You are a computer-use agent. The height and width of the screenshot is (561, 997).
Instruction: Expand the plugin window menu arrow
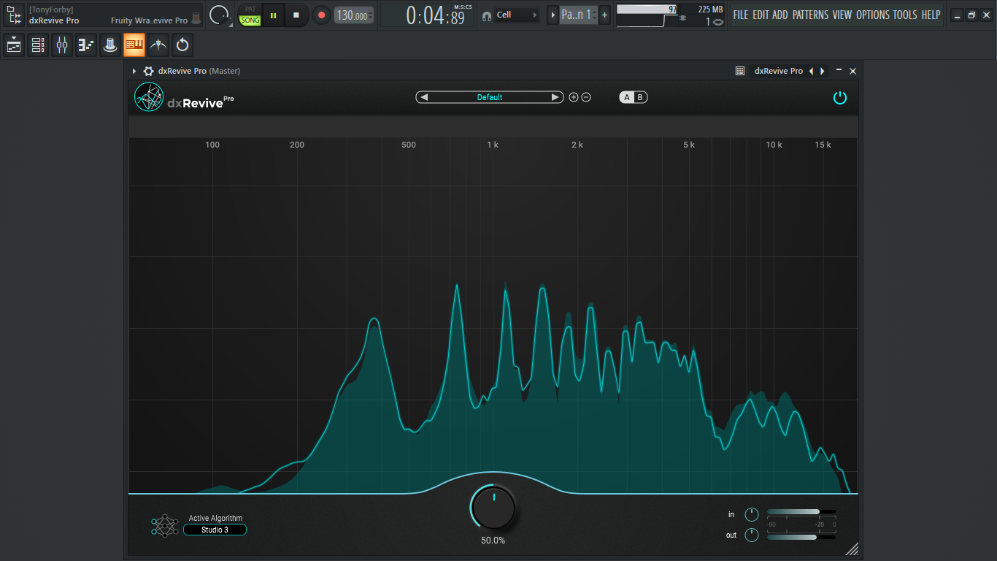pyautogui.click(x=134, y=71)
